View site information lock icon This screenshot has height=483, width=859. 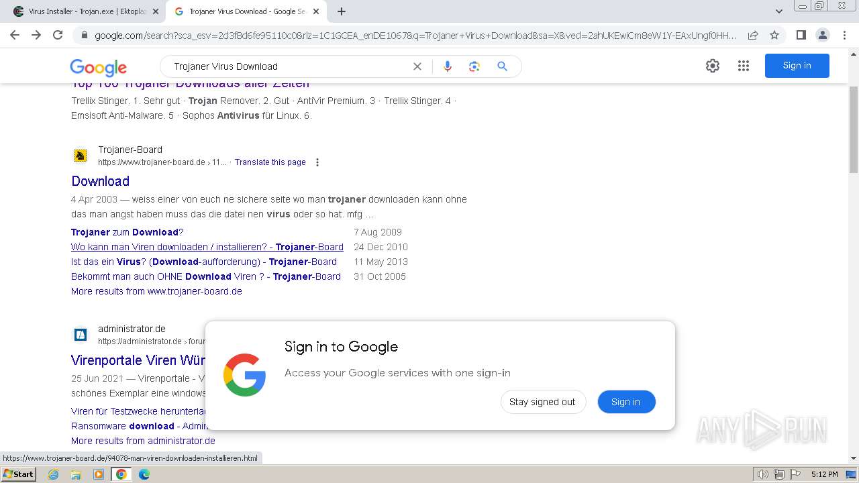pyautogui.click(x=84, y=36)
